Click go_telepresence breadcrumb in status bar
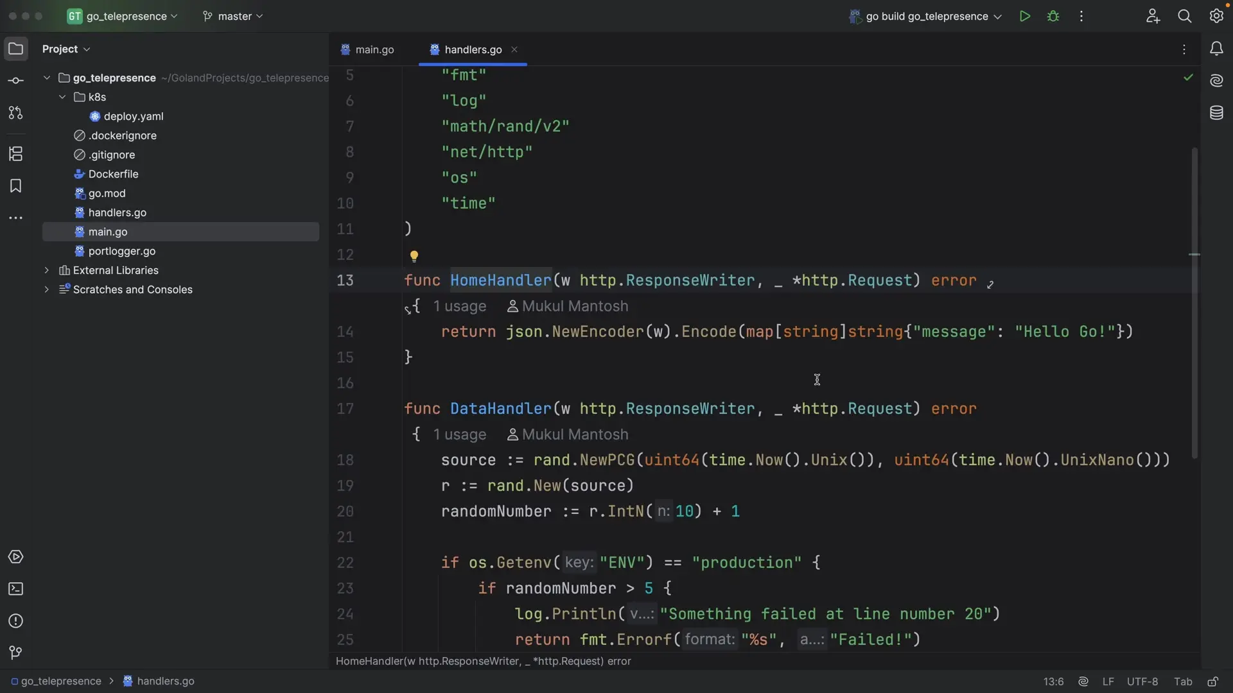1233x693 pixels. (x=56, y=681)
